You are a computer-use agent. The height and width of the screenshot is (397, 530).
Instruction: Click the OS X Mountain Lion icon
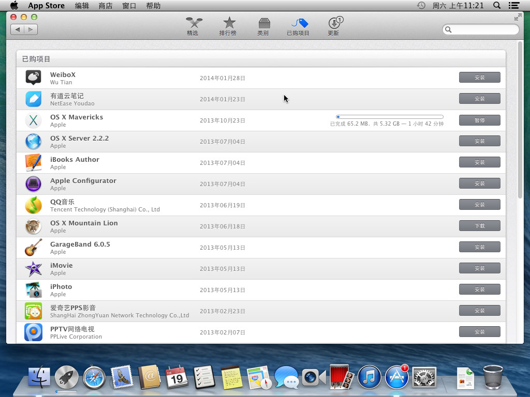click(x=34, y=226)
